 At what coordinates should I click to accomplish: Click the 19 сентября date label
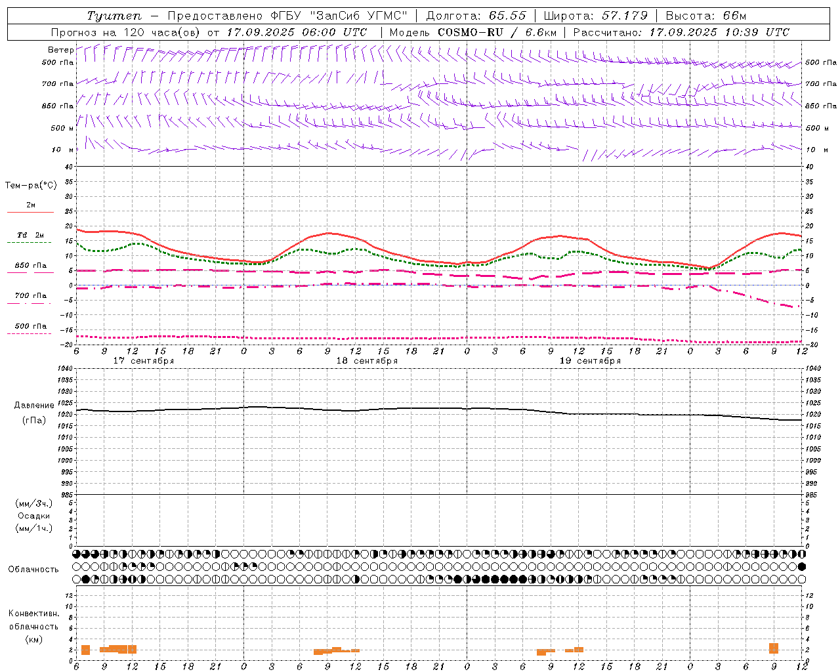590,361
